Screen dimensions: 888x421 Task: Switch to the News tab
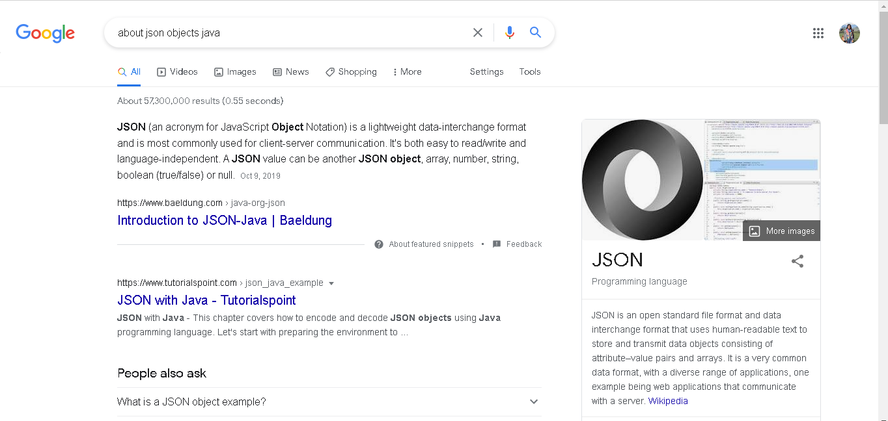pyautogui.click(x=290, y=71)
